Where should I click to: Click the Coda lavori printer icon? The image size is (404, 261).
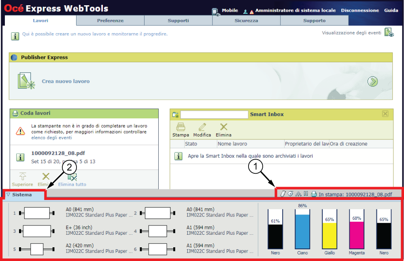click(15, 113)
